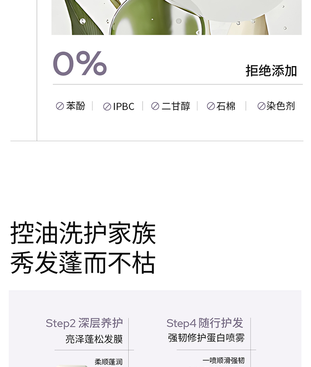Select the 染色剂 ingredient label
This screenshot has height=367, width=311.
click(281, 106)
